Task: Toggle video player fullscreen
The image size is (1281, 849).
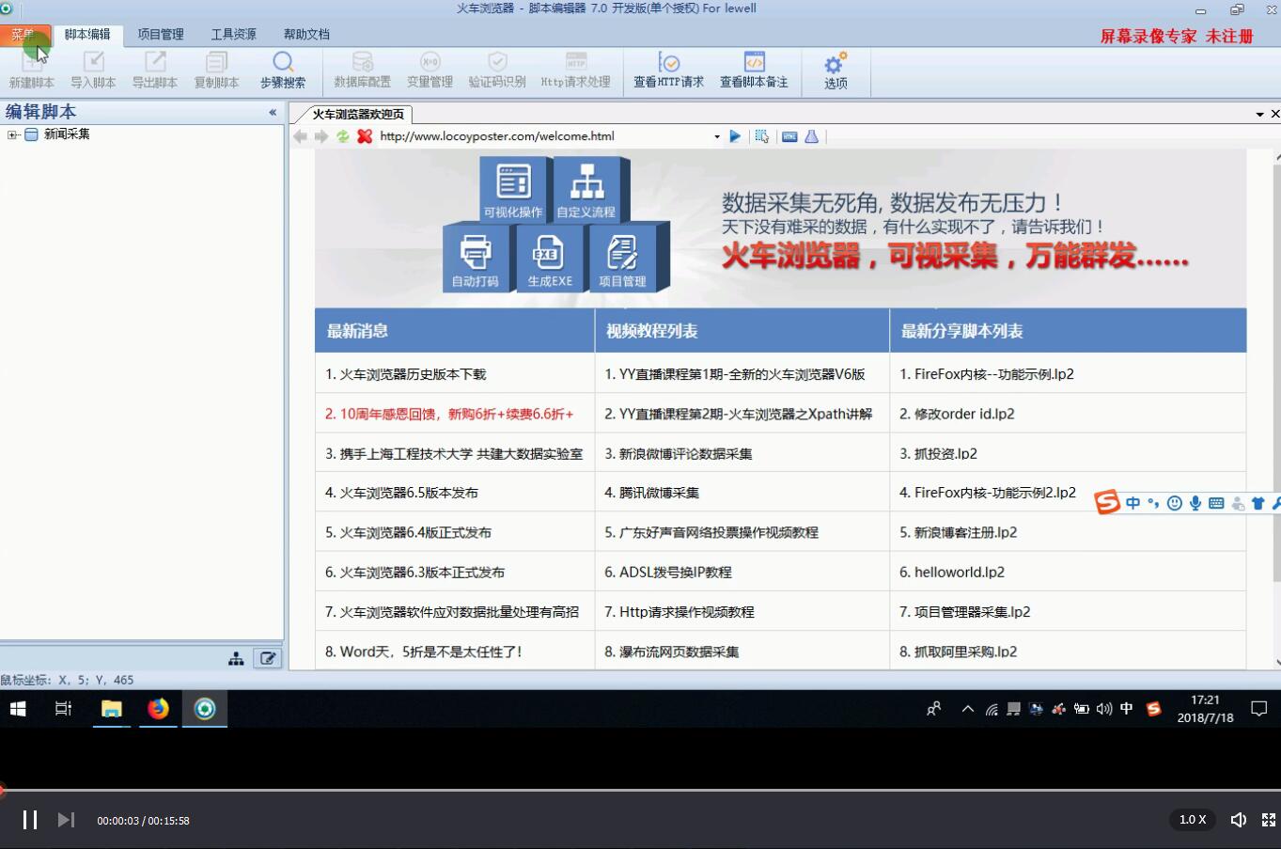Action: pyautogui.click(x=1269, y=820)
